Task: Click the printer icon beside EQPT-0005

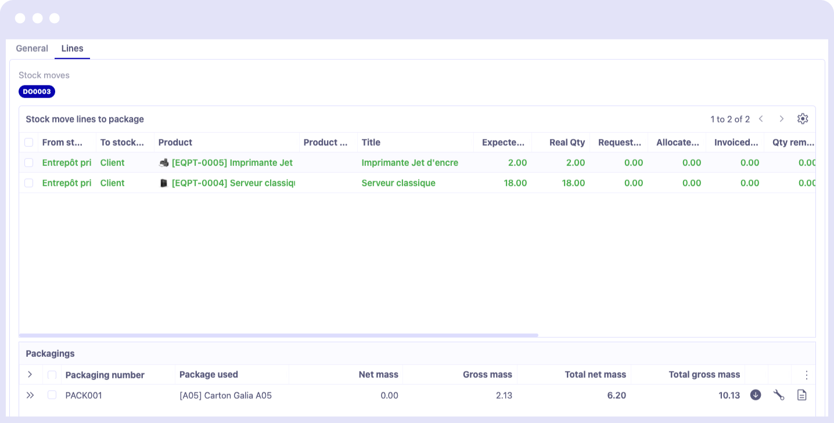Action: tap(164, 163)
